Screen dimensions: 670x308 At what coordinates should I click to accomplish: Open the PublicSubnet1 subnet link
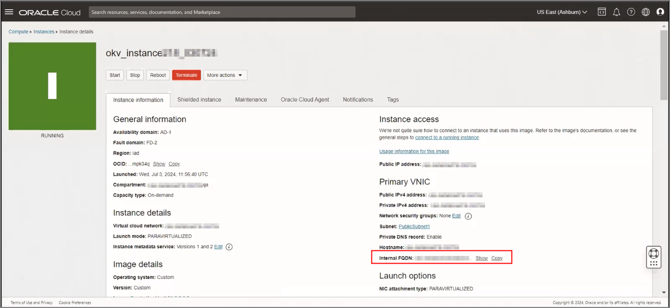pyautogui.click(x=414, y=226)
